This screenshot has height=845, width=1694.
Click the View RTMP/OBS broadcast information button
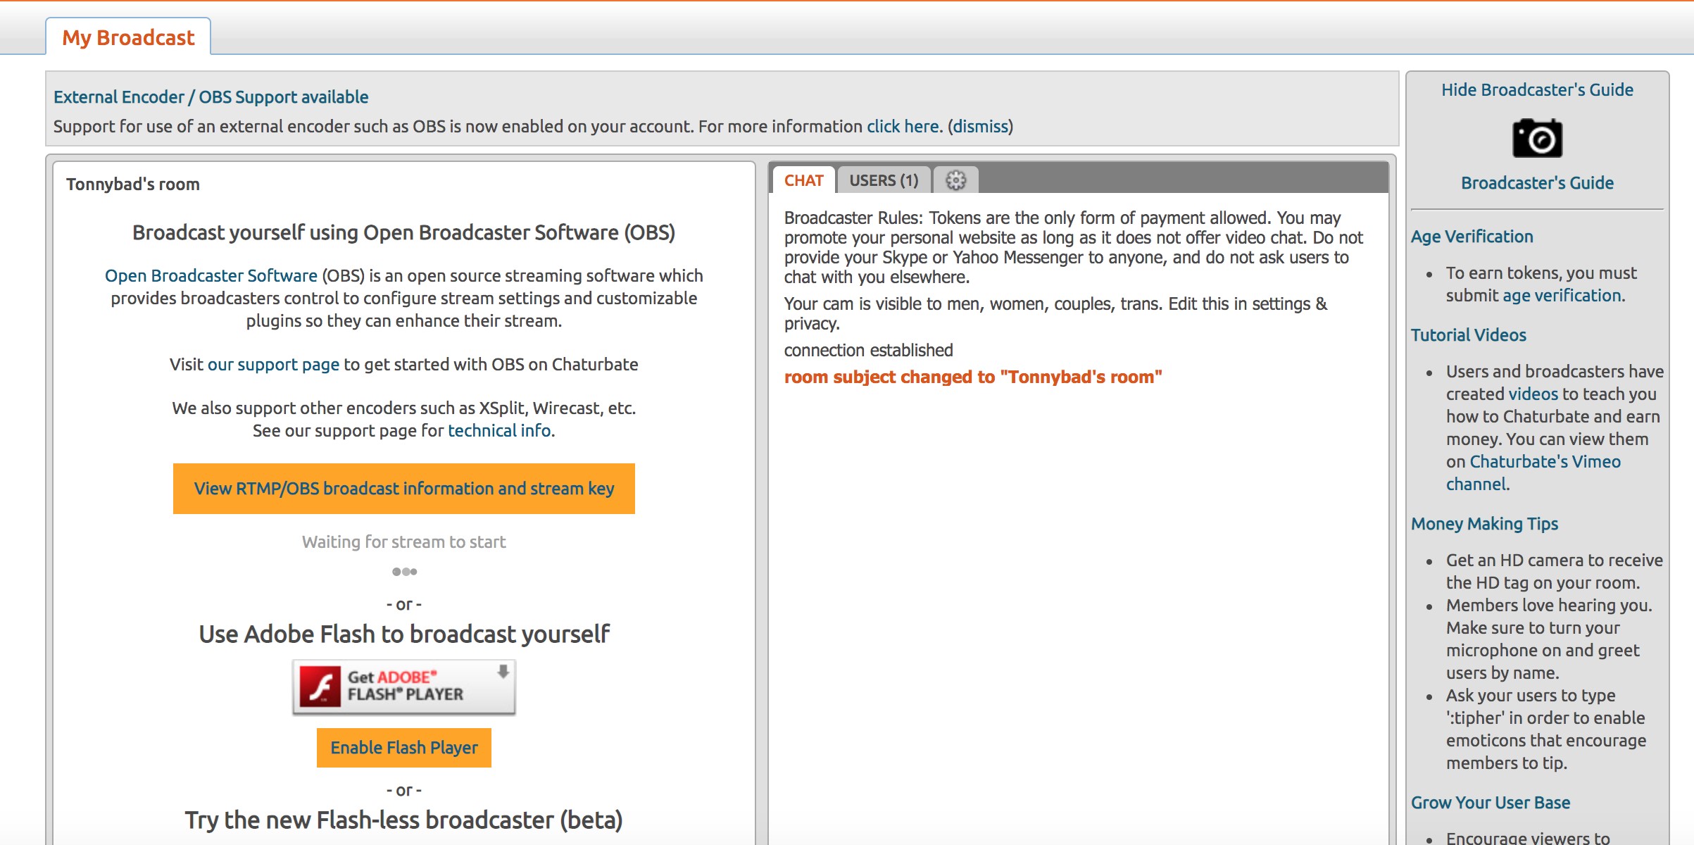pyautogui.click(x=403, y=487)
